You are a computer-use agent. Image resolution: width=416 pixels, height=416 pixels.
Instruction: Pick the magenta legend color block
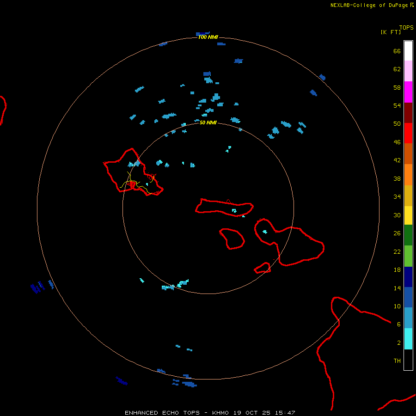click(x=408, y=92)
